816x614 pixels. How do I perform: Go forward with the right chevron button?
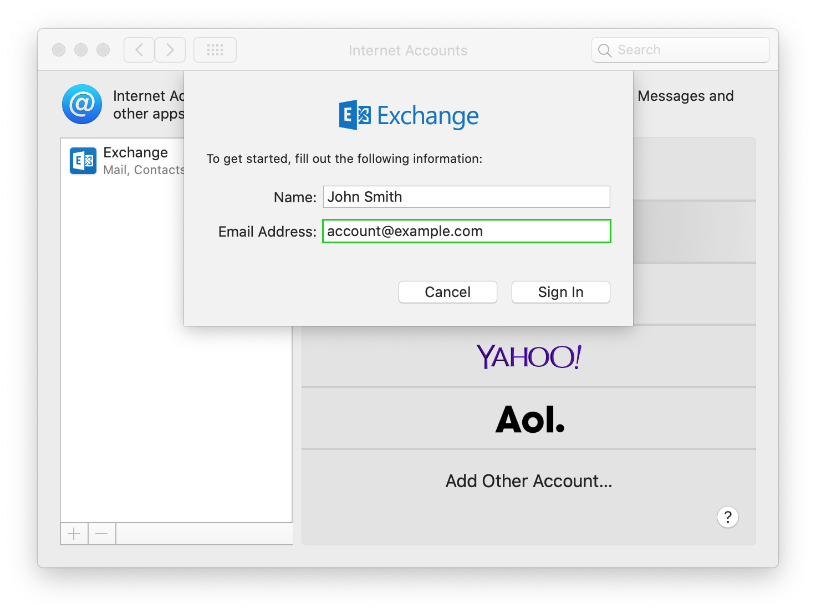click(x=170, y=50)
